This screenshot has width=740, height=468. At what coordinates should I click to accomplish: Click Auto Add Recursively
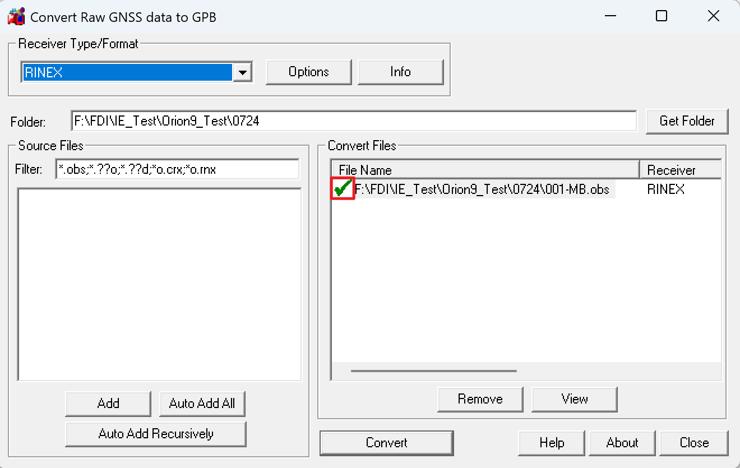point(156,434)
